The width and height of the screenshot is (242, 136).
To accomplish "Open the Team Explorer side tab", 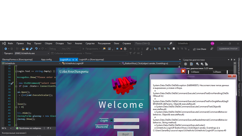I will pos(239,90).
